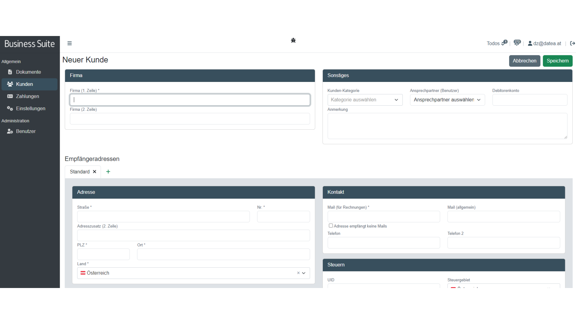Viewport: 576px width, 324px height.
Task: Click the logout icon
Action: click(x=572, y=43)
